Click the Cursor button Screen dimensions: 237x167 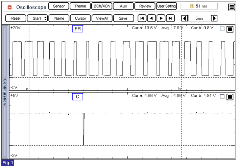click(x=80, y=18)
